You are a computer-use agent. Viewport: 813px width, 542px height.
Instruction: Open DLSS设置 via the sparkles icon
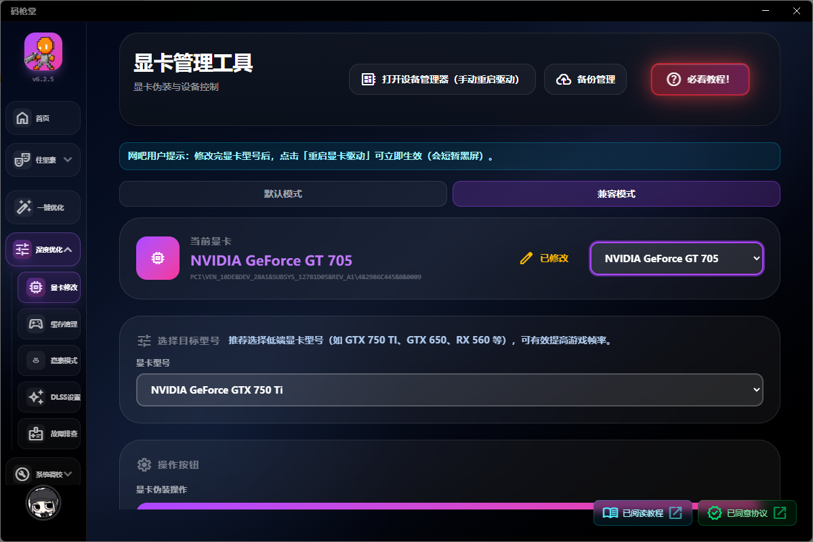pyautogui.click(x=35, y=397)
